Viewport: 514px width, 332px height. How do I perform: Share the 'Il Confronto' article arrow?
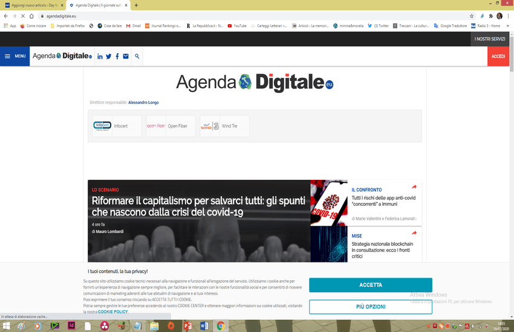(414, 187)
